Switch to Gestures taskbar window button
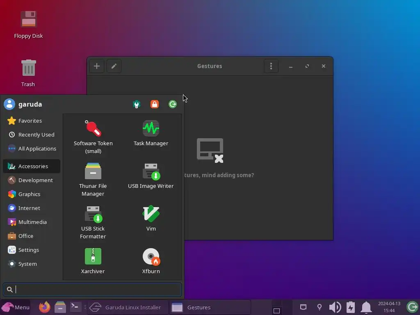 tap(210, 307)
